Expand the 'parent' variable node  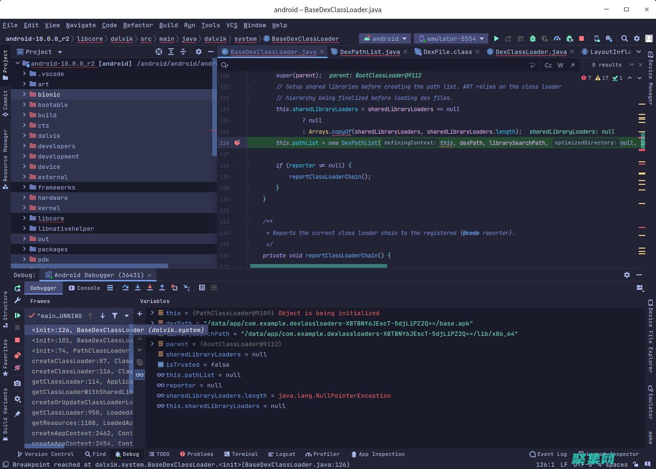point(152,344)
